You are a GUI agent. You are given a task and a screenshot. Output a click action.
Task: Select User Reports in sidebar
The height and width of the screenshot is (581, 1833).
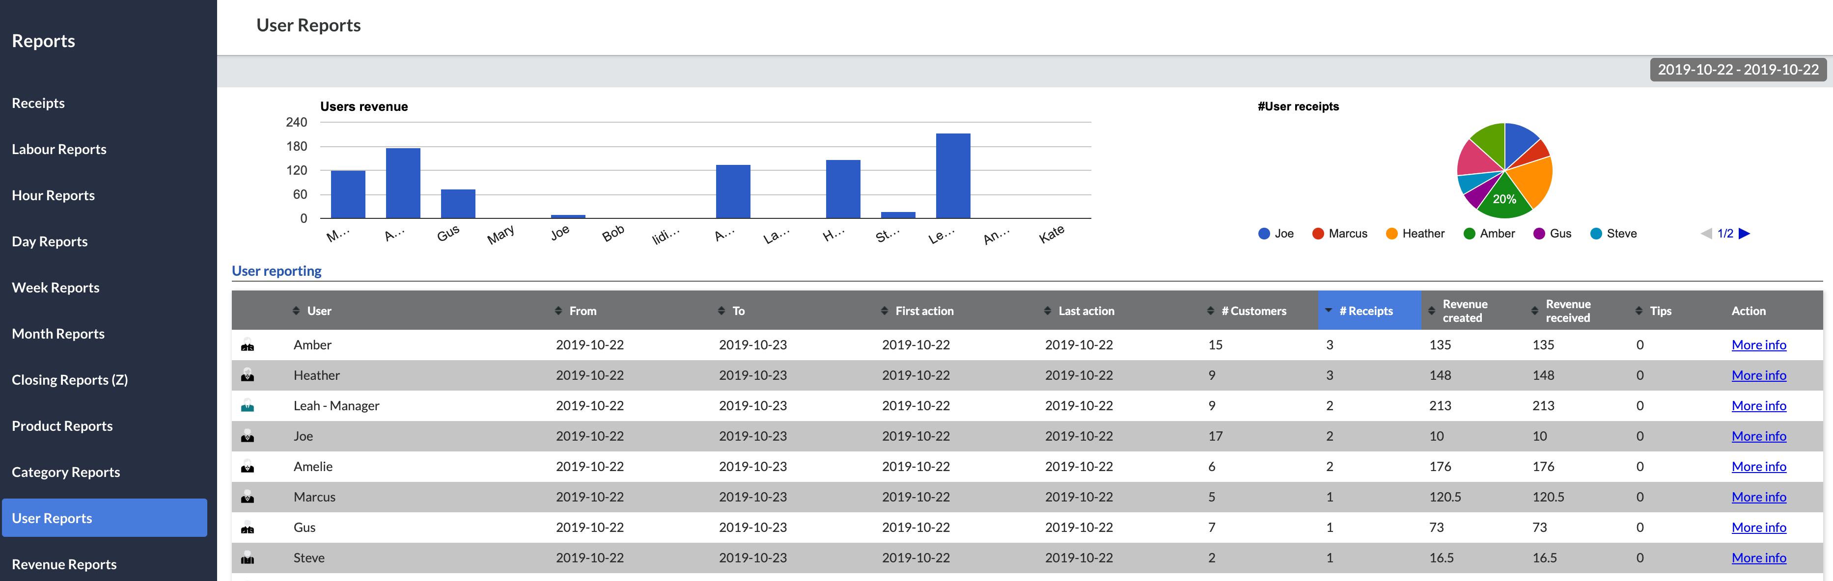point(105,518)
